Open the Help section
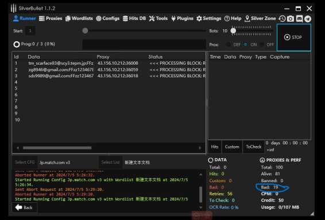Viewport: 325px width, 220px height. coord(233,18)
